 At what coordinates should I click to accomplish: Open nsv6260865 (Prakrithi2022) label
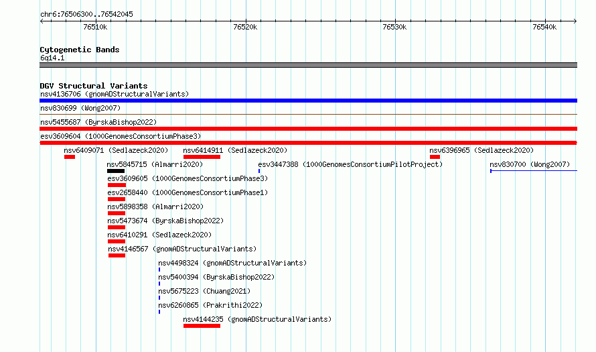210,305
